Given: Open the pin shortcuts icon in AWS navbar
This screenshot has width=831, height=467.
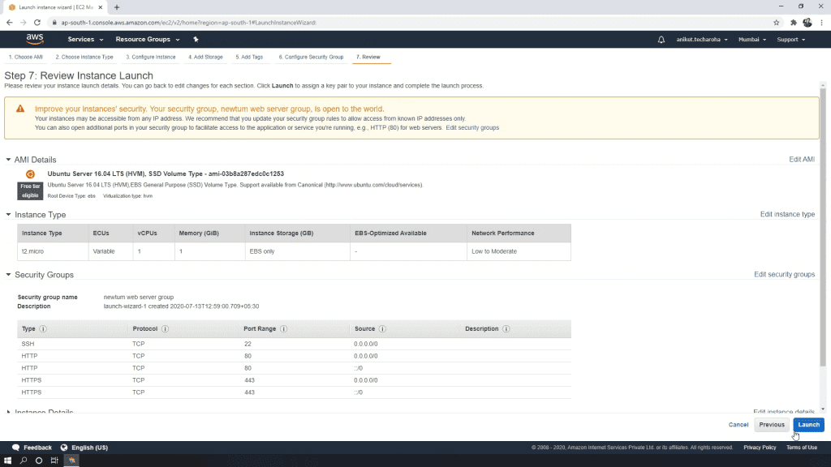Looking at the screenshot, I should [x=196, y=39].
